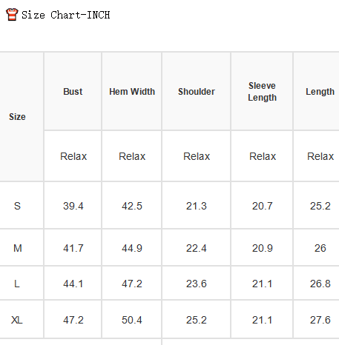Select the M size row label
Viewport: 339px width, 345px height.
[x=18, y=248]
